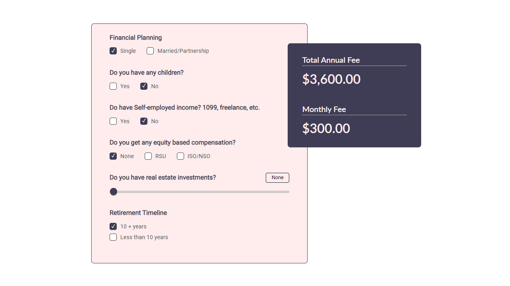
Task: Click the Total Annual Fee heading
Action: tap(331, 60)
